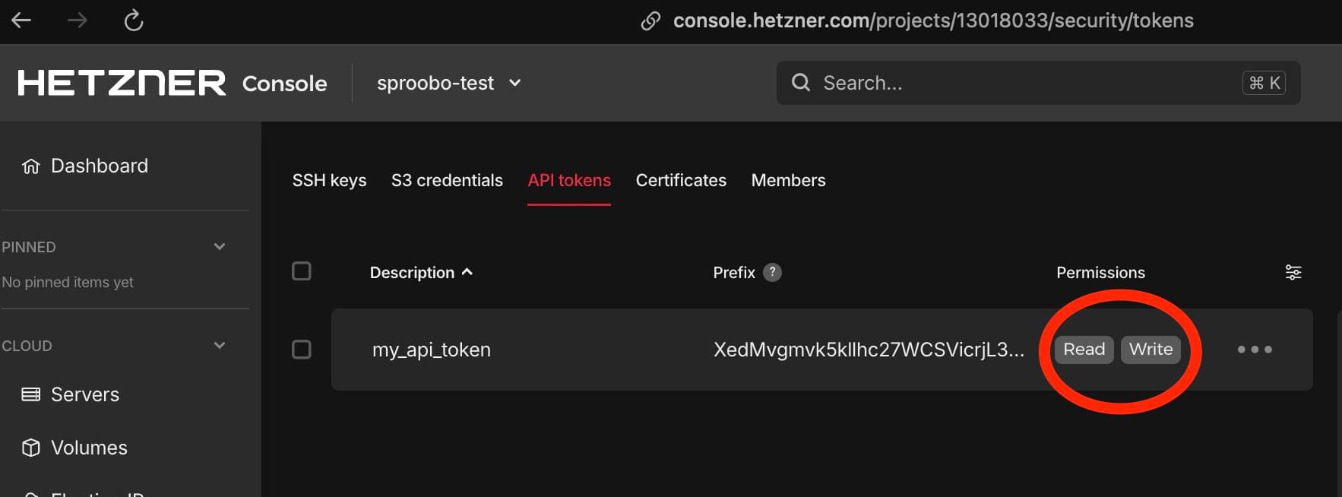Click the HETZNER logo
Screen dimensions: 1342x497
122,83
